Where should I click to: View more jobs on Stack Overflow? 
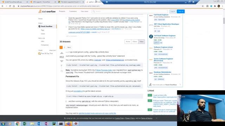(165, 85)
